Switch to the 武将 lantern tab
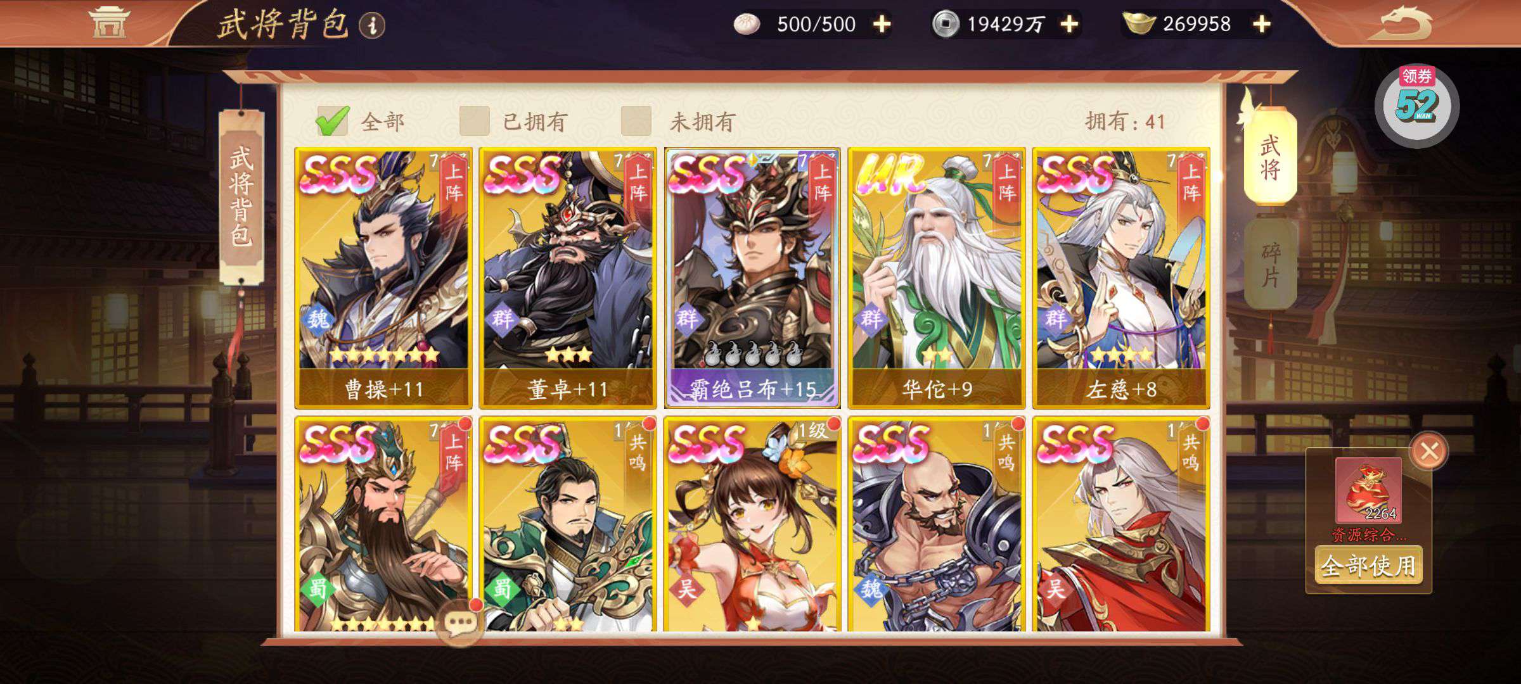1521x684 pixels. click(x=1269, y=156)
